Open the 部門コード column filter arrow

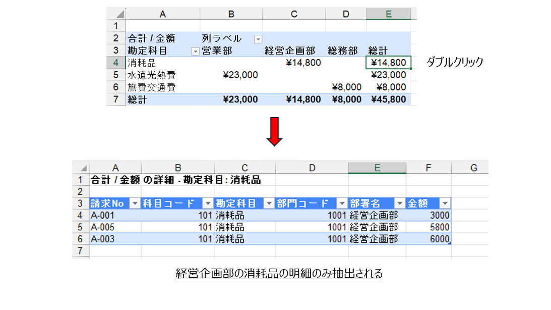pos(342,203)
